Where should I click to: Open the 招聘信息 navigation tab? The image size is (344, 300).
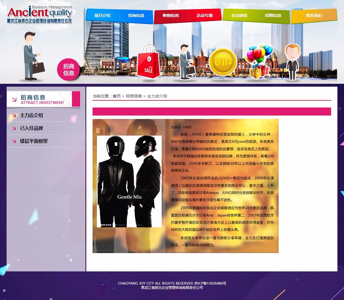pyautogui.click(x=273, y=15)
